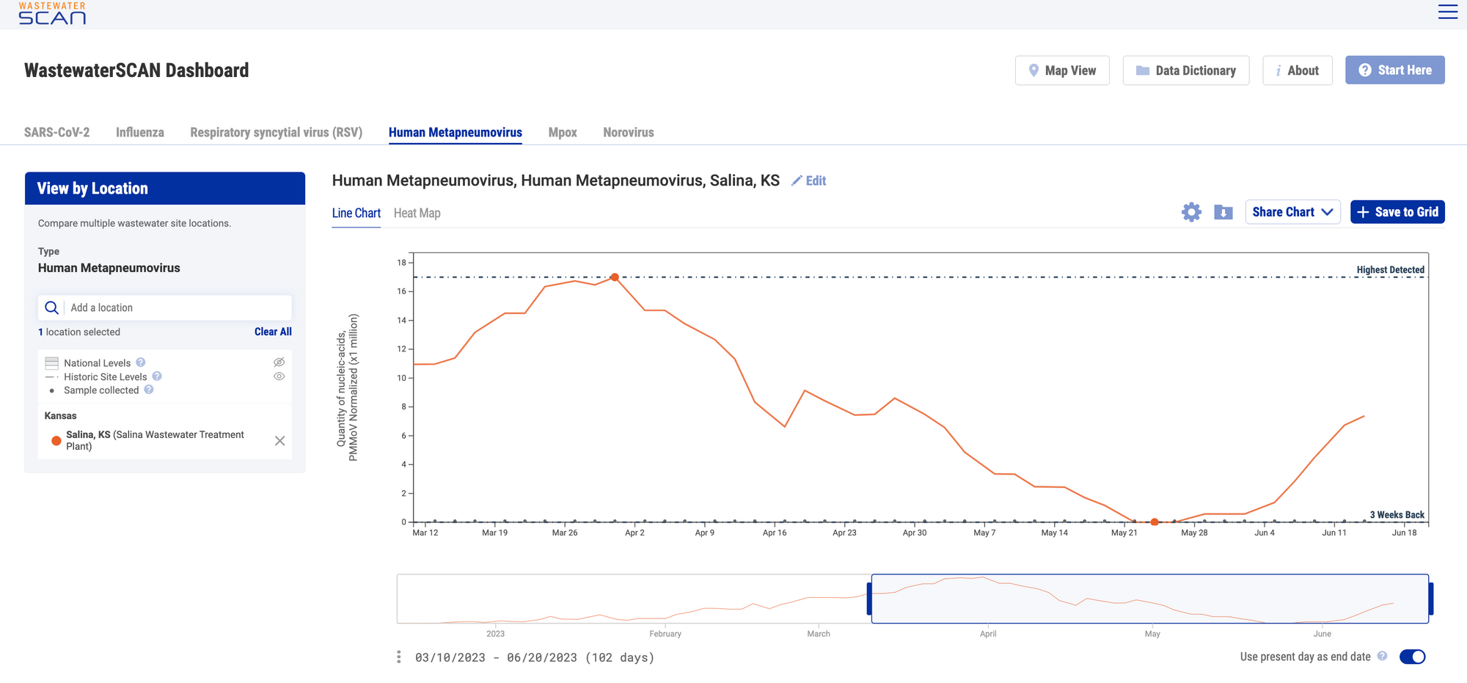
Task: Click the WastewaterSCAN logo
Action: [x=52, y=13]
